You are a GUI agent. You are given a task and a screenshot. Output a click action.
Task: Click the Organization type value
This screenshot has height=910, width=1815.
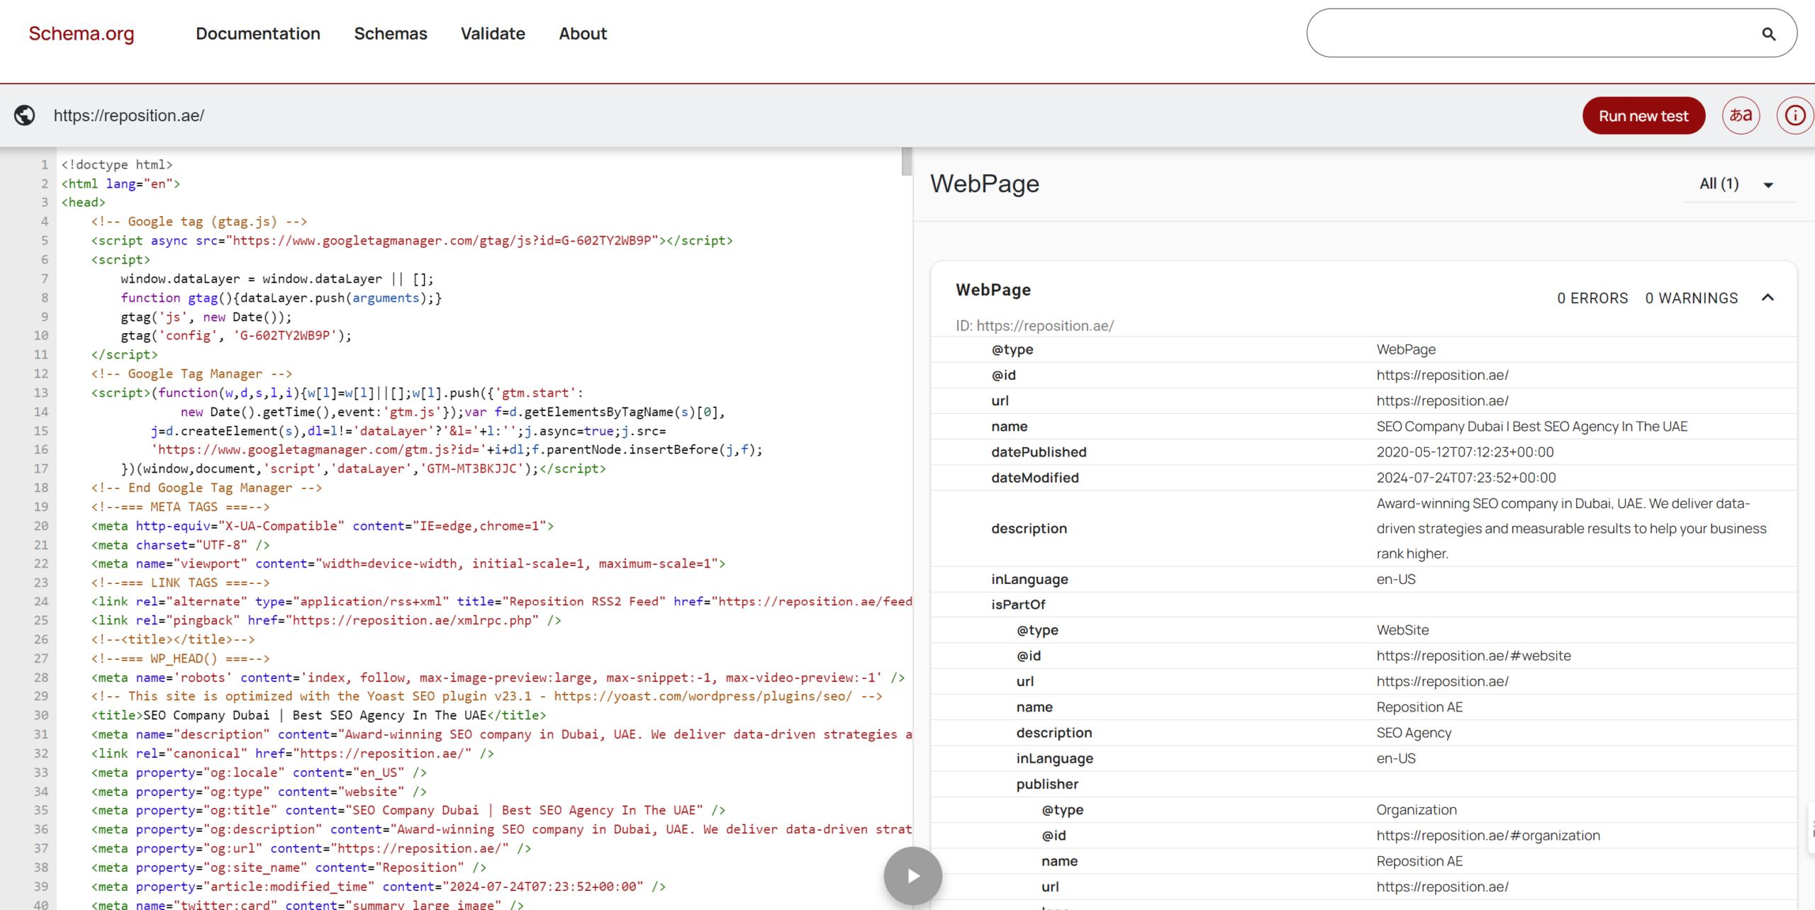point(1417,809)
